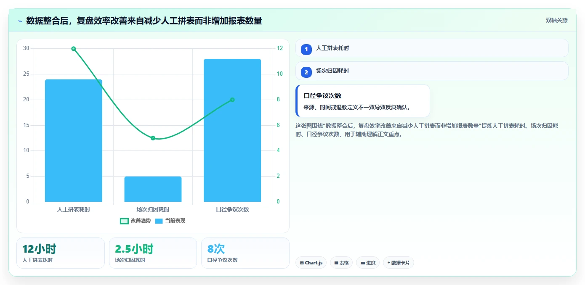Click the icon inside the 进度 tag

pos(363,263)
